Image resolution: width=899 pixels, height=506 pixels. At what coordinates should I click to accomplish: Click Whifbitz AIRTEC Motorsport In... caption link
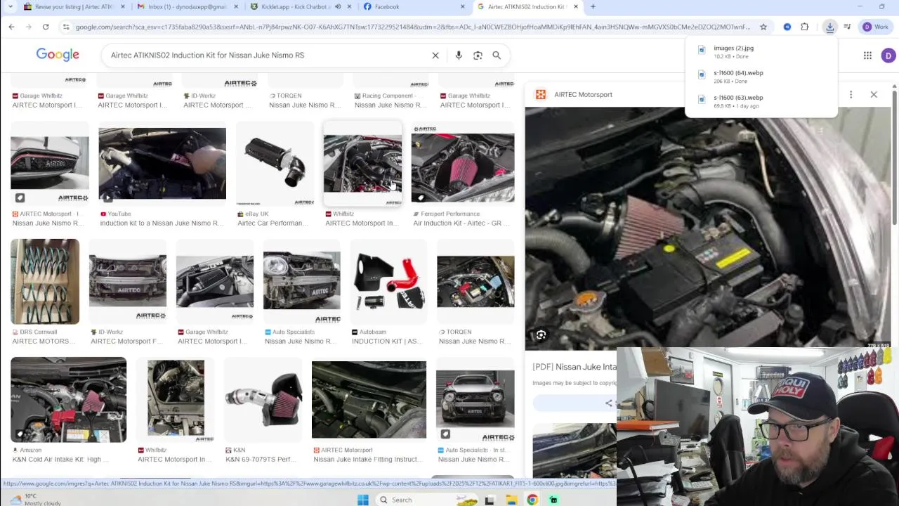(362, 223)
